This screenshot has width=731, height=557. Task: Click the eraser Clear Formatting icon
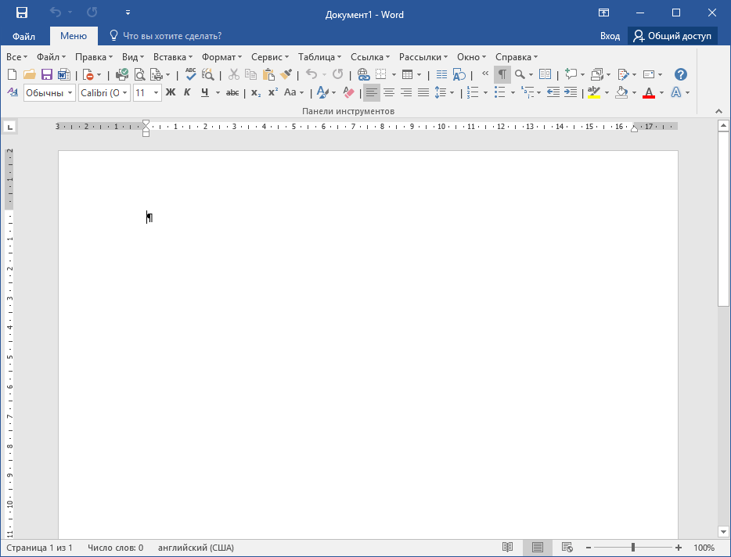point(349,92)
